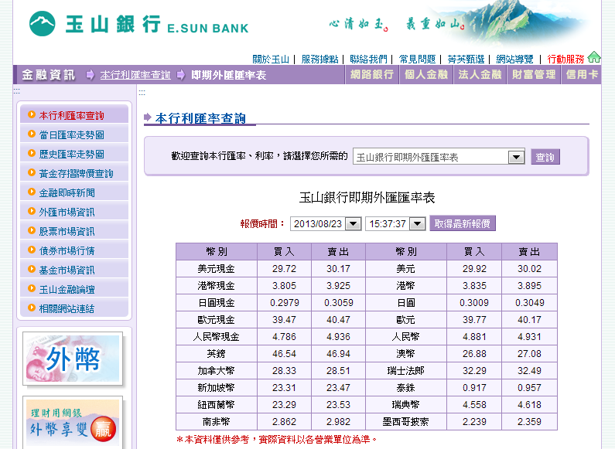Click the 本行利匯率查詢 breadcrumb link
The image size is (615, 449).
click(x=135, y=75)
